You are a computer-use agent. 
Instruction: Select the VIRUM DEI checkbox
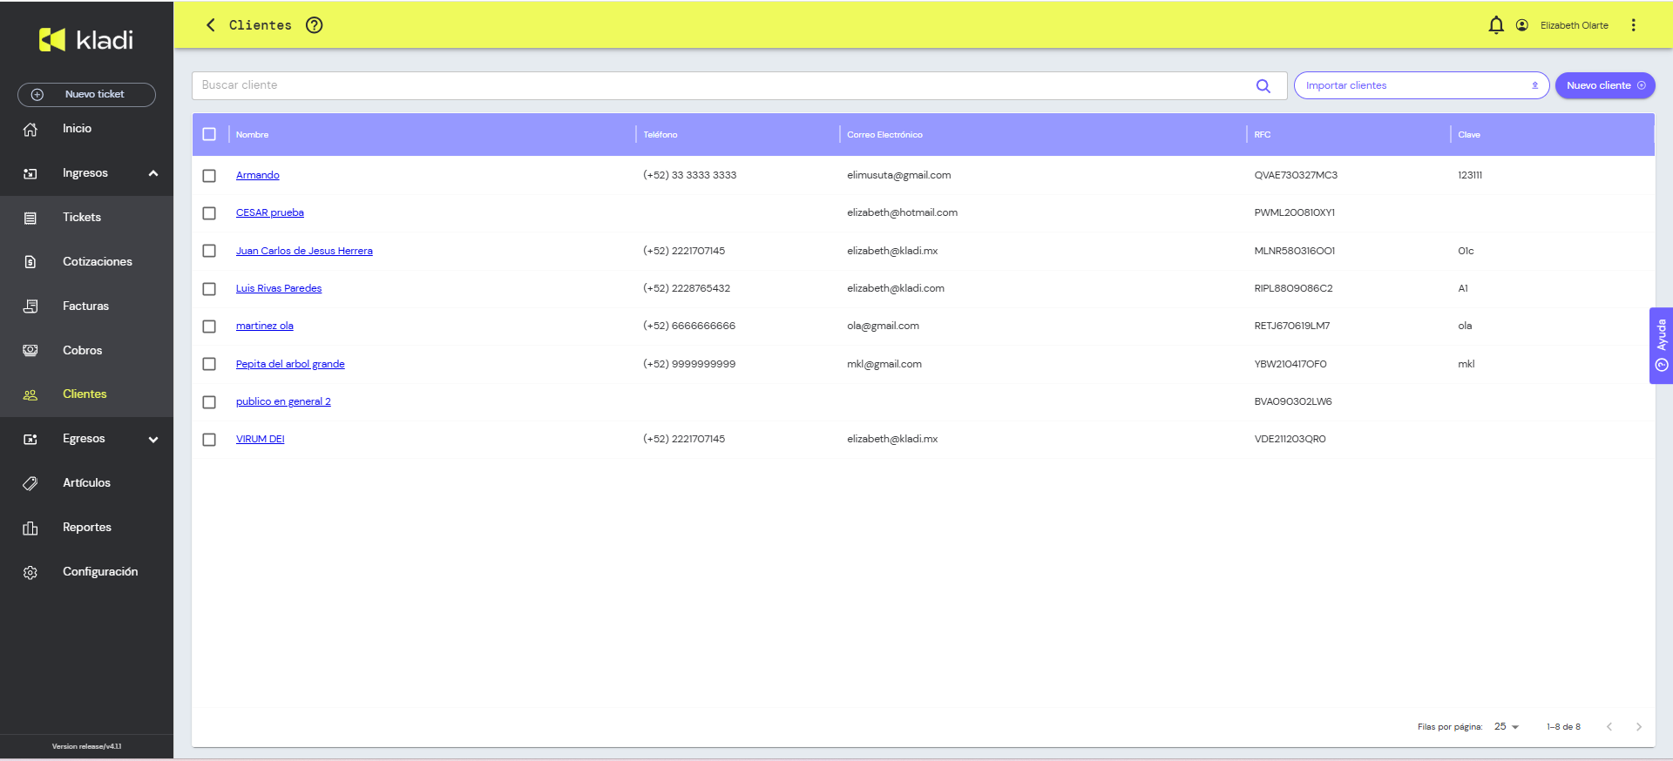209,440
